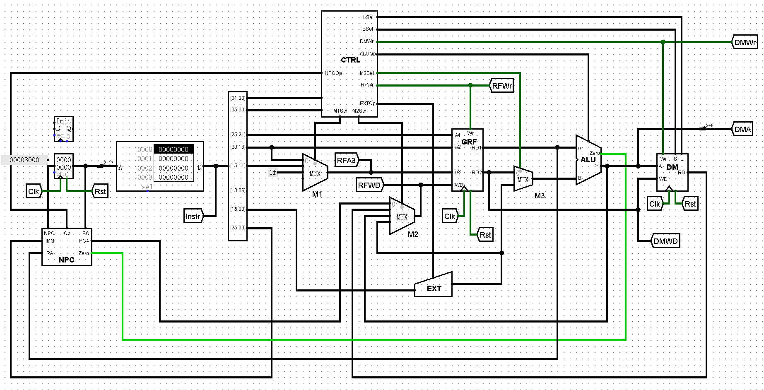764x390 pixels.
Task: Click the NPCOp pin on CTRL
Action: [x=333, y=73]
